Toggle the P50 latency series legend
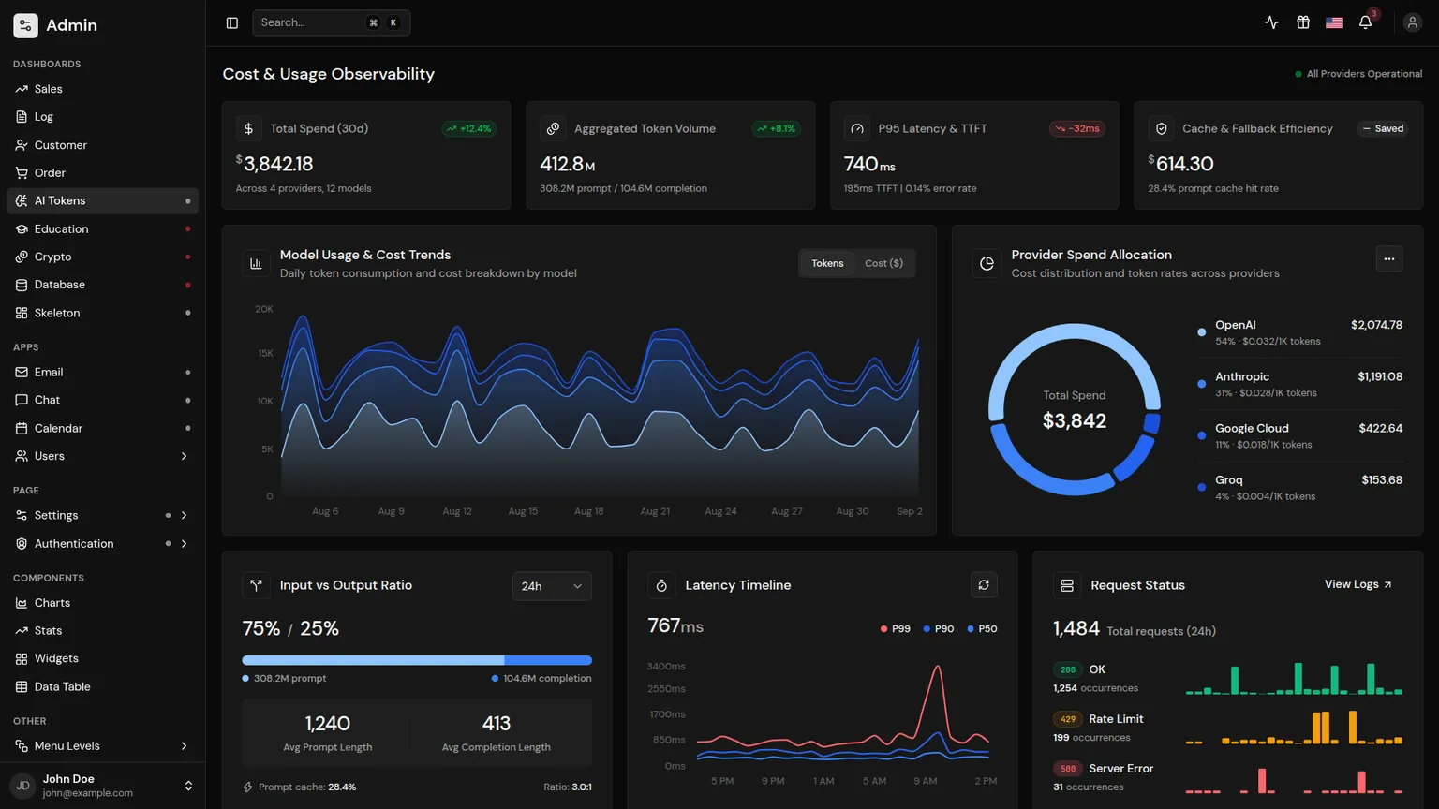This screenshot has width=1439, height=809. (982, 629)
